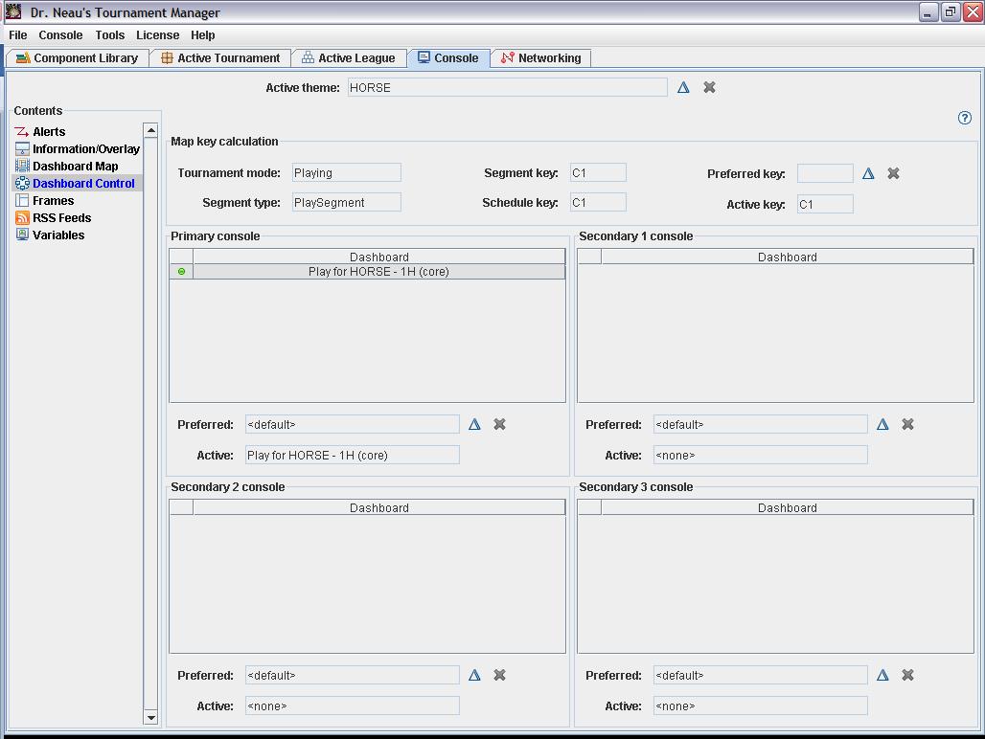Image resolution: width=985 pixels, height=739 pixels.
Task: Click the green status dot in Primary console
Action: tap(181, 272)
